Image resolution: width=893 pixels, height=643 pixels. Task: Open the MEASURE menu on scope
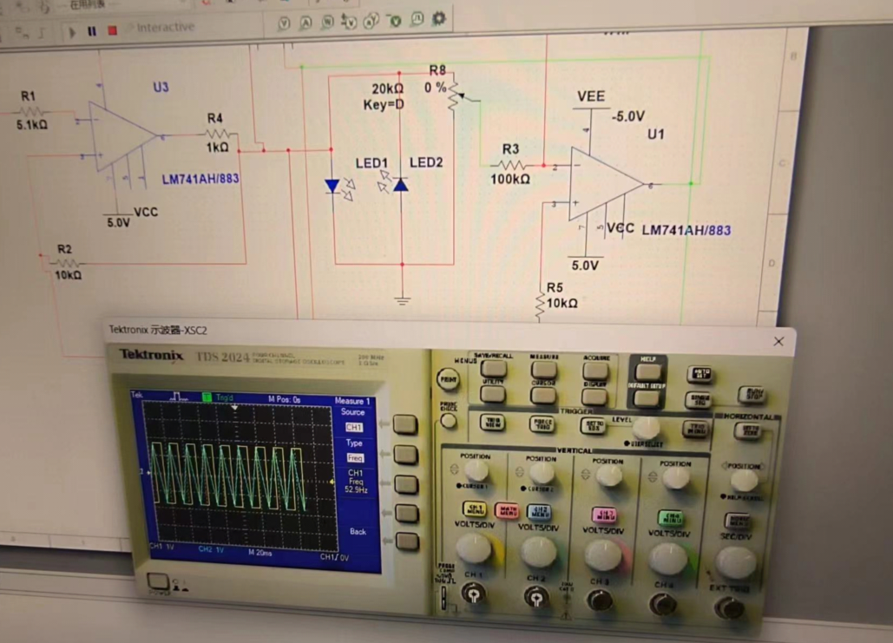coord(544,371)
